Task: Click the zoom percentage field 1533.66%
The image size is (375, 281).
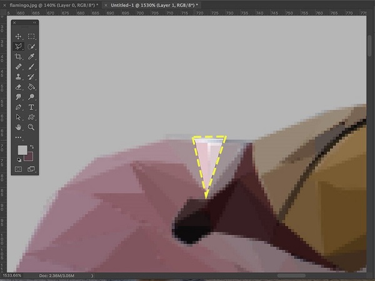Action: coord(12,275)
